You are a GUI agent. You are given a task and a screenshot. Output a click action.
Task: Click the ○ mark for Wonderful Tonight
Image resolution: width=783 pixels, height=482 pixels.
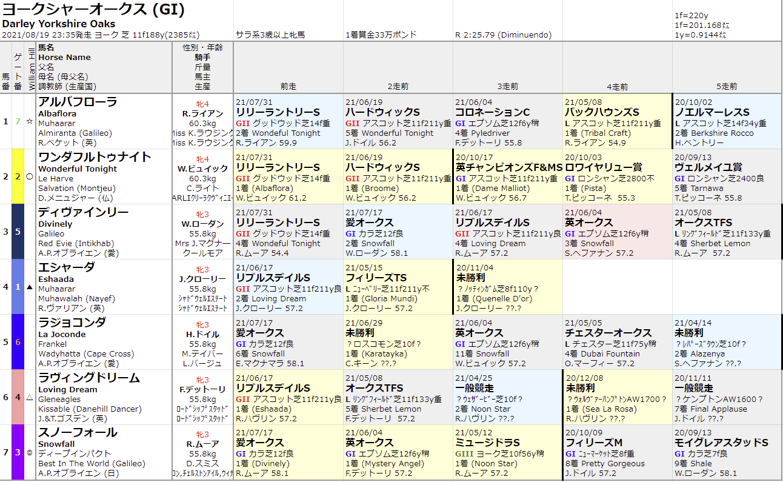coord(30,176)
